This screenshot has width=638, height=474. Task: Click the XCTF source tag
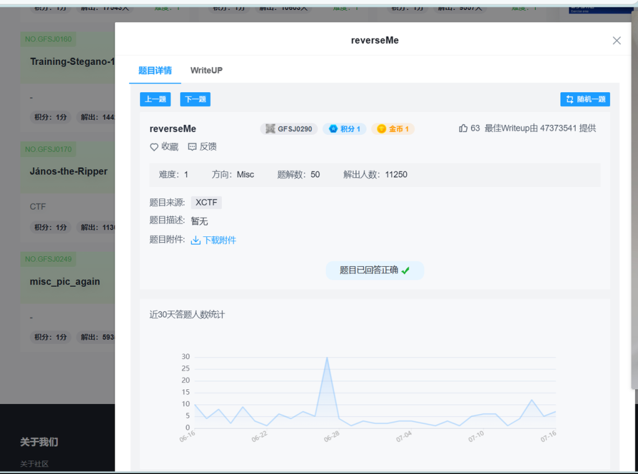point(206,203)
